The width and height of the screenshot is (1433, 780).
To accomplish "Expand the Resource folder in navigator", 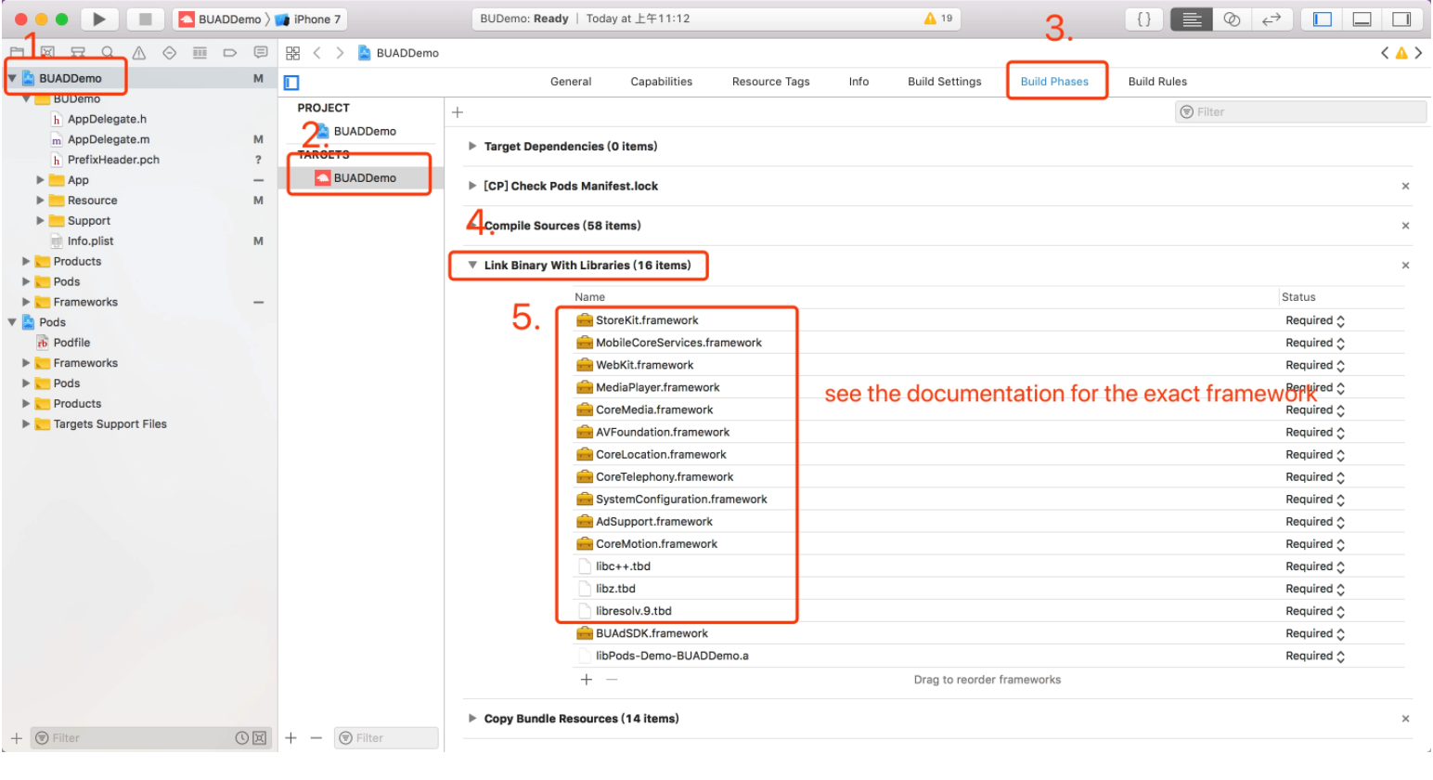I will click(x=40, y=201).
